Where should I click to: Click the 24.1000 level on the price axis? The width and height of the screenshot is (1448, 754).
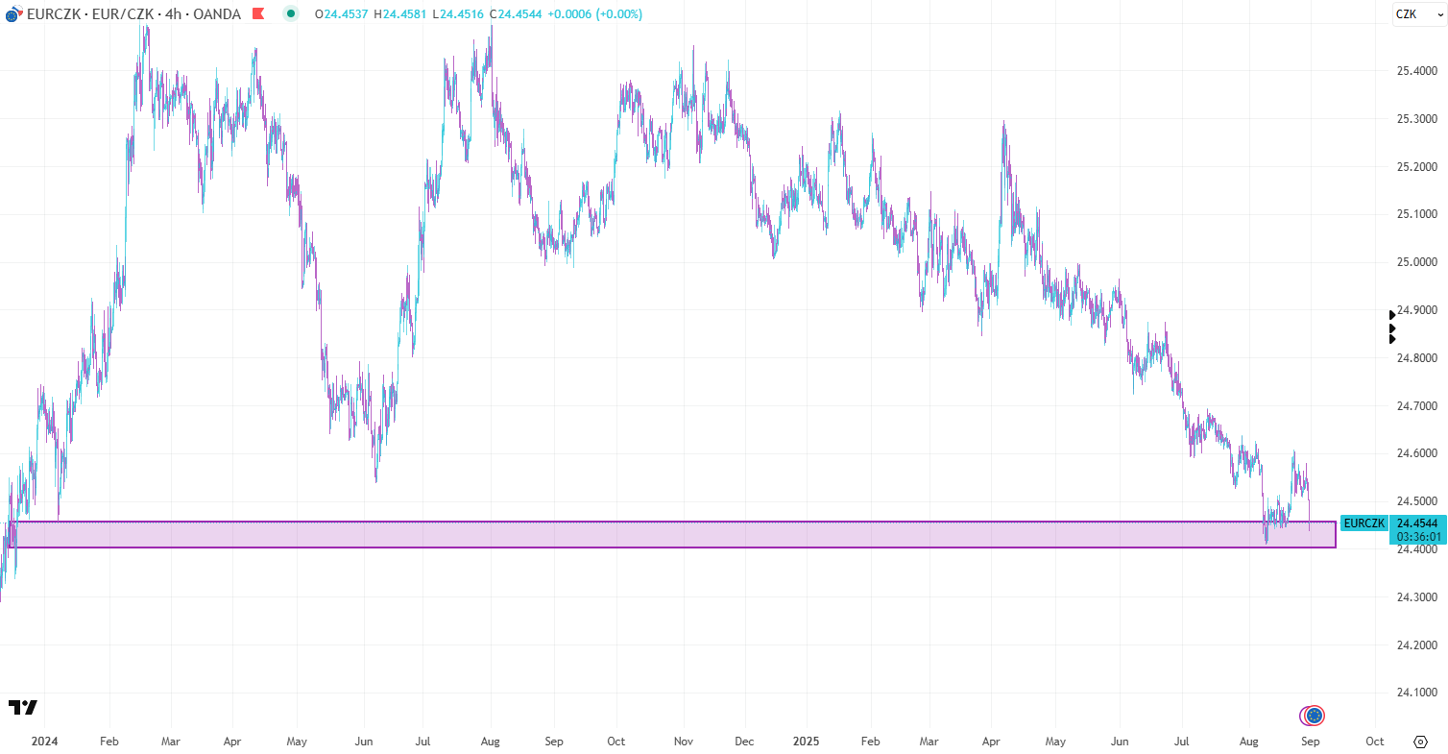1416,693
